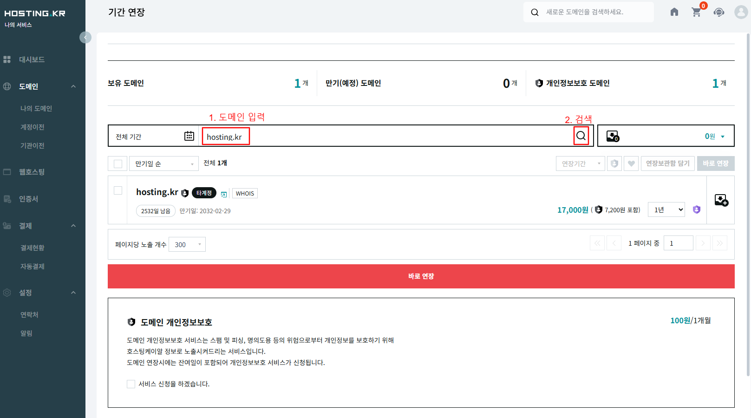
Task: Click the 대시보드 grid icon
Action: 7,59
